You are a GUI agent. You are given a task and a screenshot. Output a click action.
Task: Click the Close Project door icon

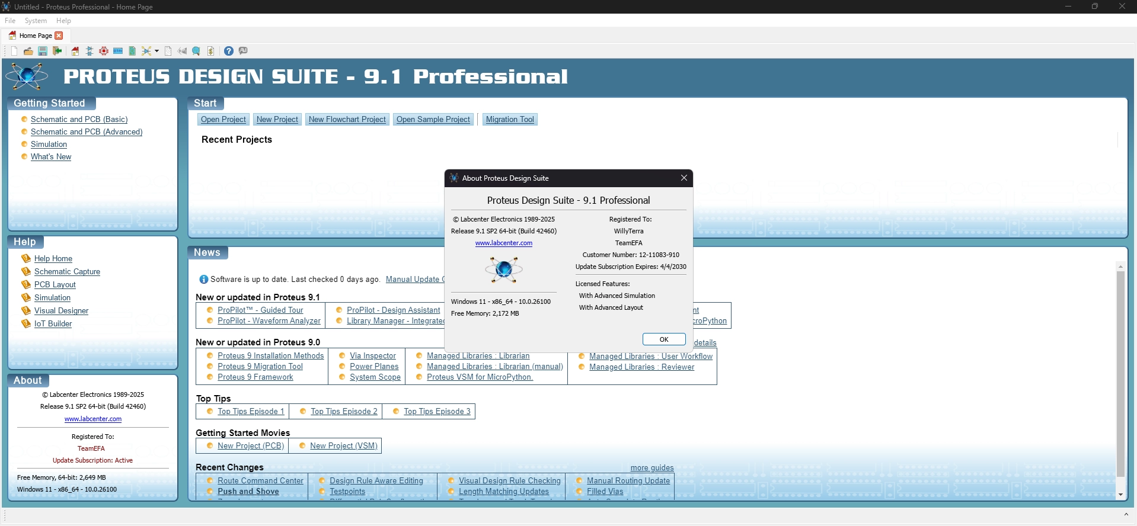coord(58,51)
